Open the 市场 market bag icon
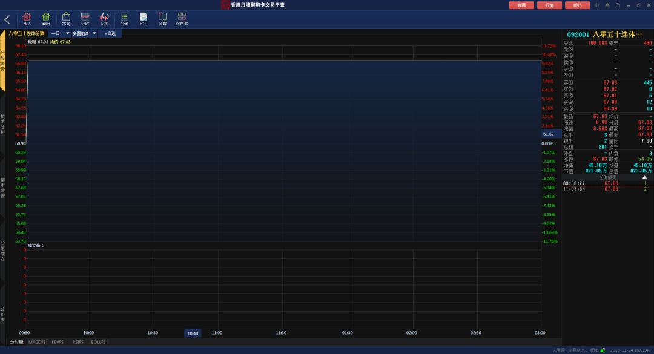 pos(66,19)
